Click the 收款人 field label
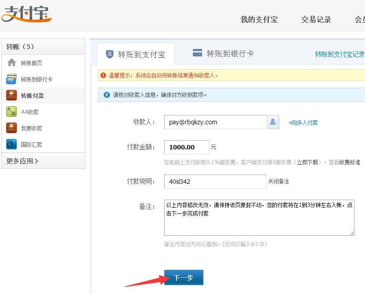 (x=144, y=122)
